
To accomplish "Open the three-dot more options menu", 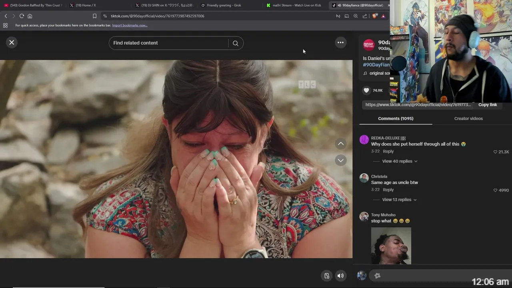I will 340,42.
